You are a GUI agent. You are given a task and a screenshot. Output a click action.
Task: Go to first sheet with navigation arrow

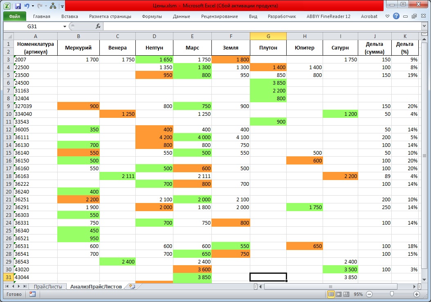[7, 286]
